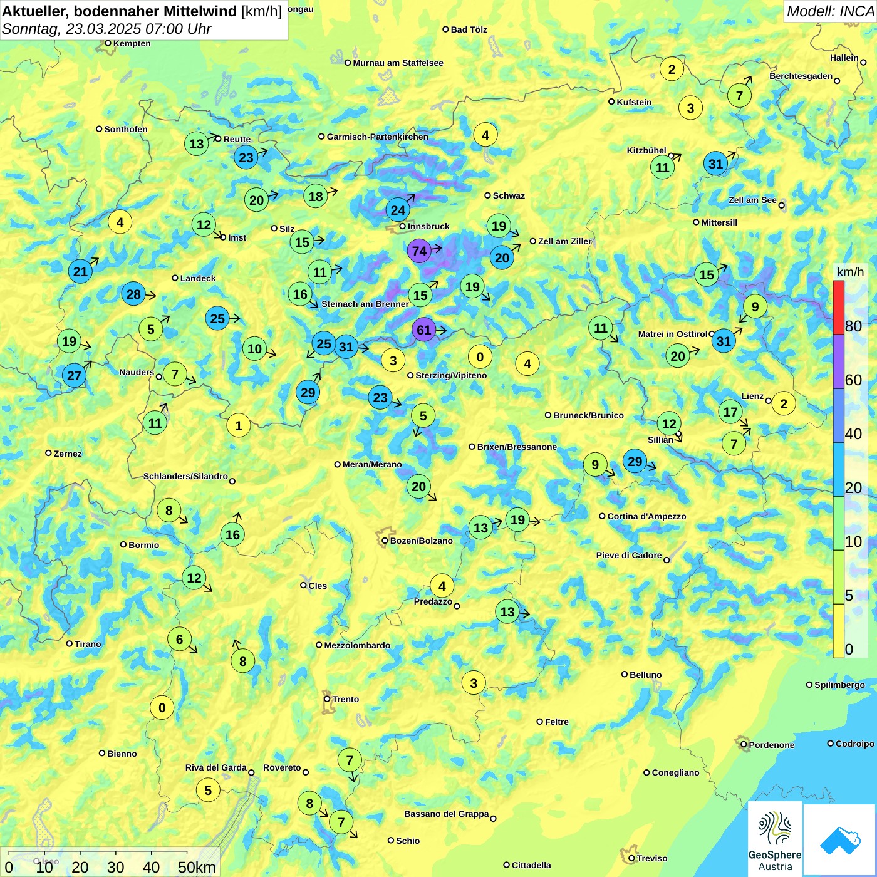Choose the 21 km/h wind station circle
This screenshot has width=877, height=877.
[80, 271]
